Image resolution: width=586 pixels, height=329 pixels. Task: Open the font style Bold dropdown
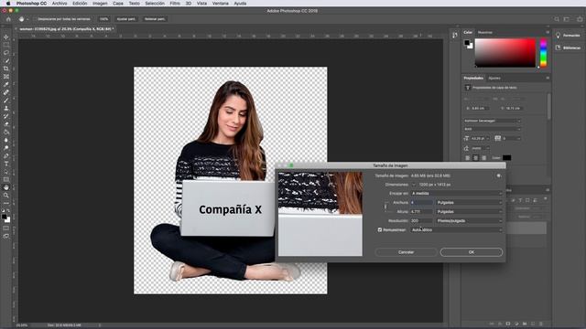(493, 129)
